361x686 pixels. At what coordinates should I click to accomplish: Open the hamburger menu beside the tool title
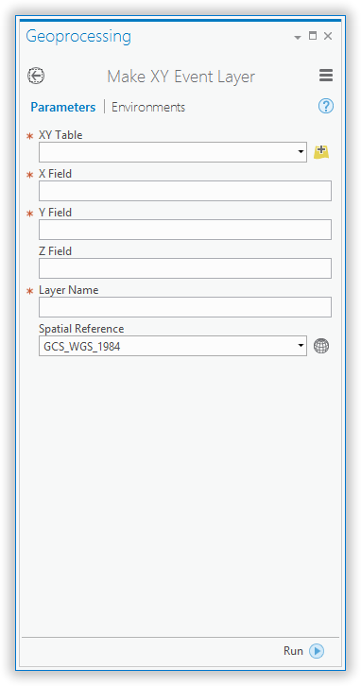325,76
